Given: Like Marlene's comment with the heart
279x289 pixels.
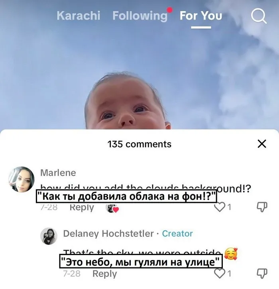Looking at the screenshot, I should (x=220, y=207).
